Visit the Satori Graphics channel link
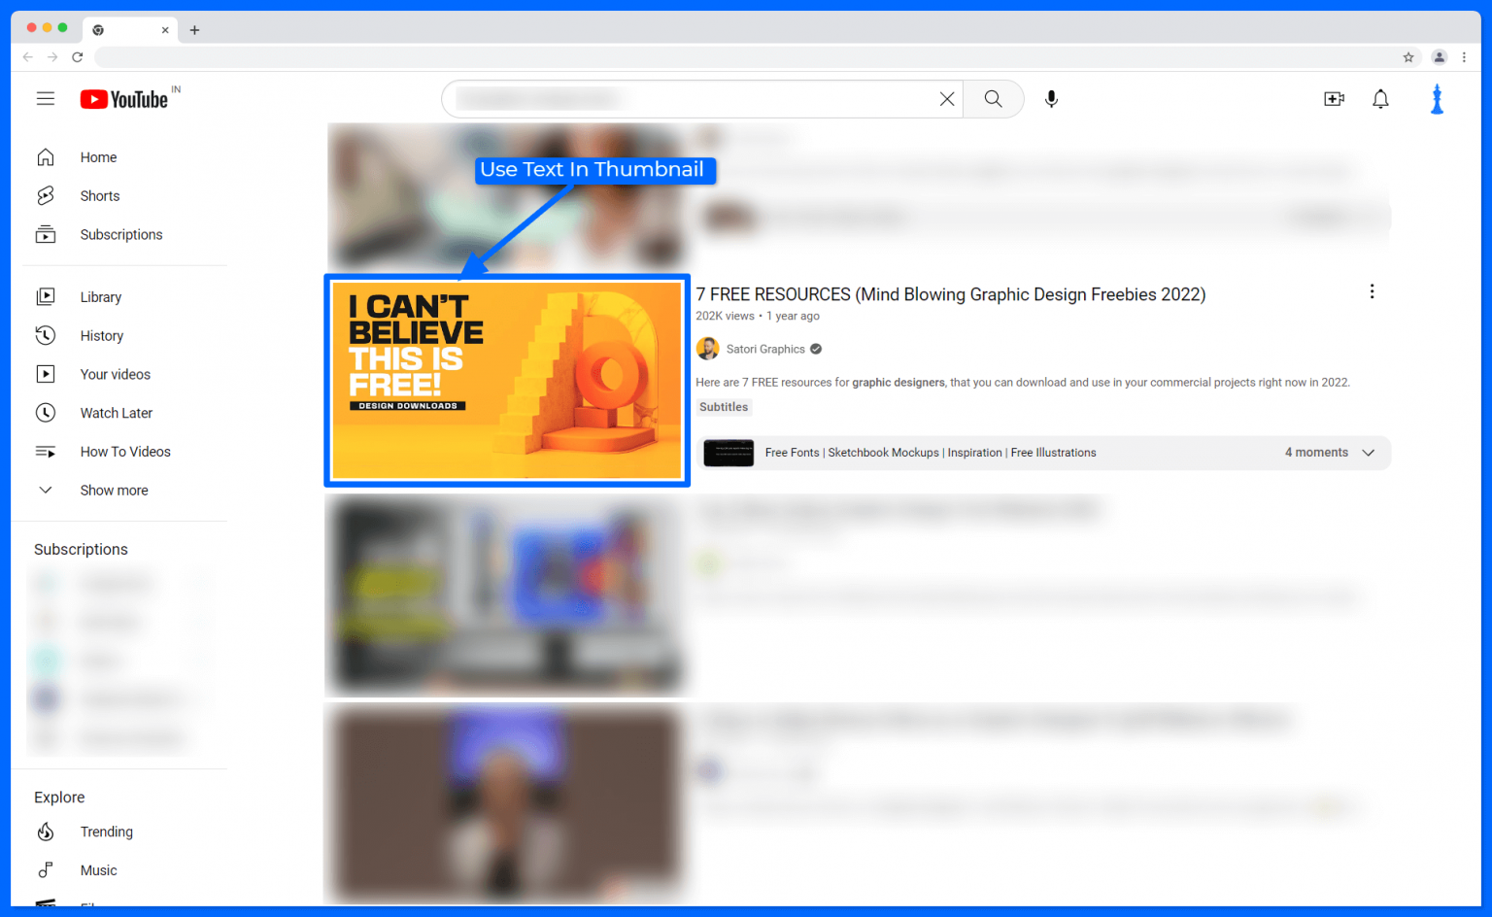 pos(765,348)
